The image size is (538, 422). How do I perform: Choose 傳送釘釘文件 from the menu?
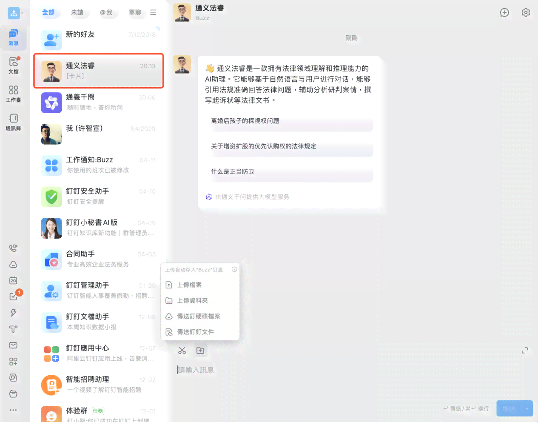tap(200, 332)
